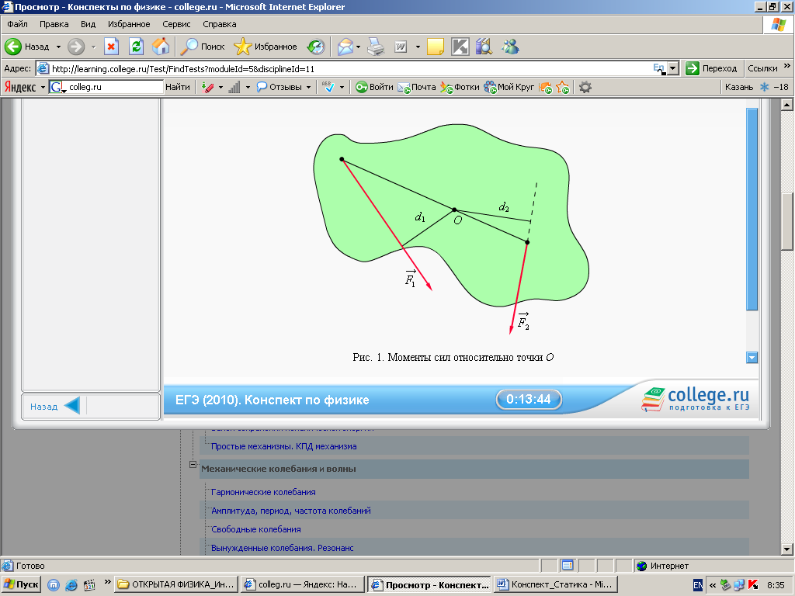Click the inner blue scrollbar thumb
The height and width of the screenshot is (596, 795).
[x=752, y=209]
